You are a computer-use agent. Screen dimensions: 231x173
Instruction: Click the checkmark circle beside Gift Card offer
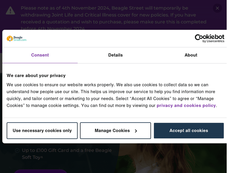coord(17,151)
